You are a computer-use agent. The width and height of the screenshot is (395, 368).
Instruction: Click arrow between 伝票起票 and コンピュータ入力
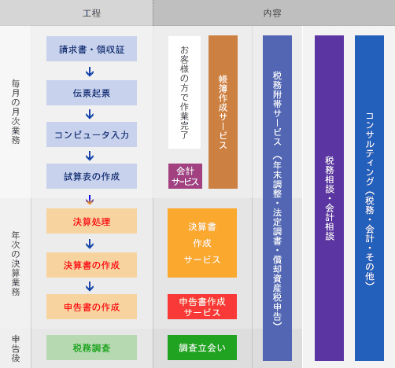click(x=90, y=114)
